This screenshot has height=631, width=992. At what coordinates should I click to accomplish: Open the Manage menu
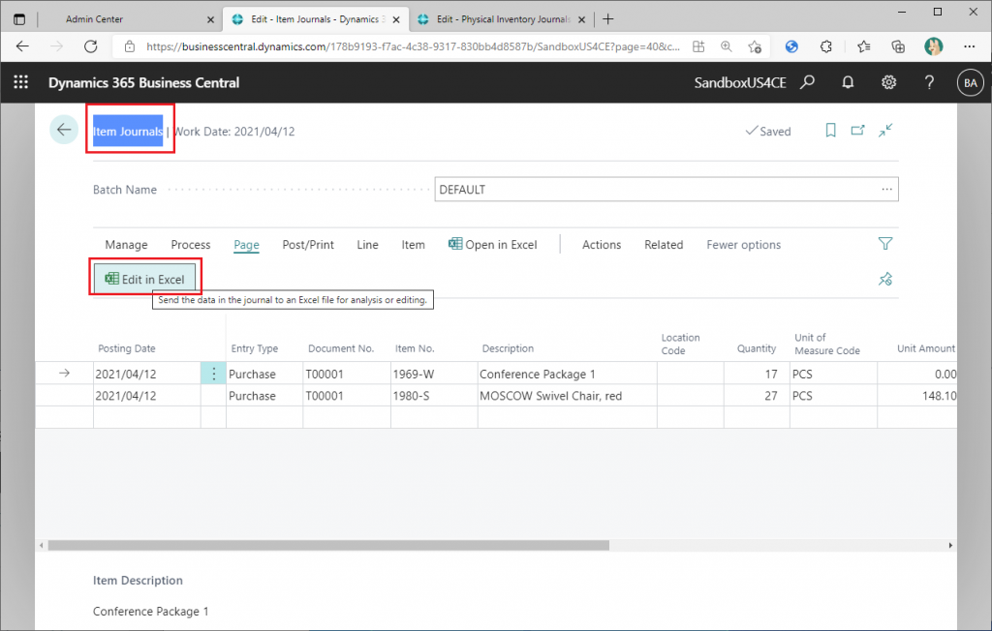[x=127, y=245]
